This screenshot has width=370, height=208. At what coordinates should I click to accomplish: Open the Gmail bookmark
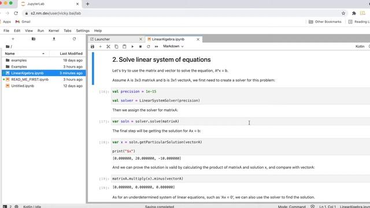23,22
